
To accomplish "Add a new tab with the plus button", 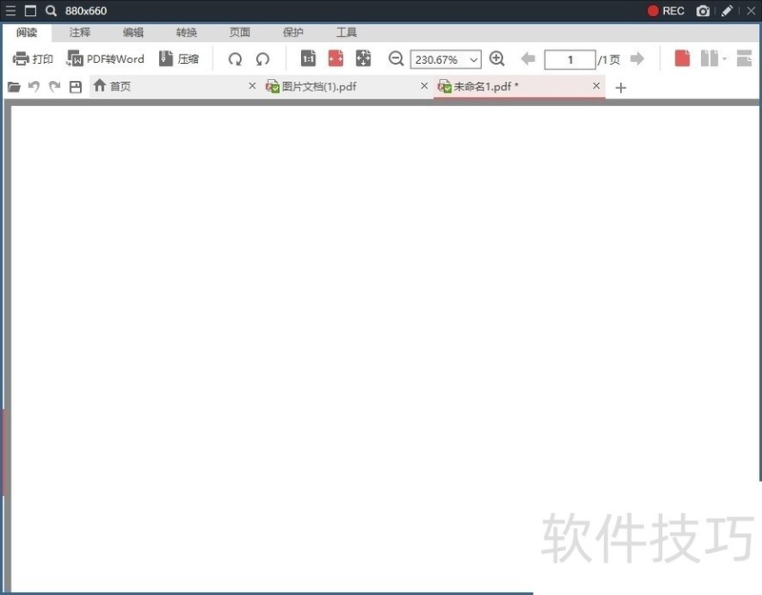I will [x=621, y=88].
